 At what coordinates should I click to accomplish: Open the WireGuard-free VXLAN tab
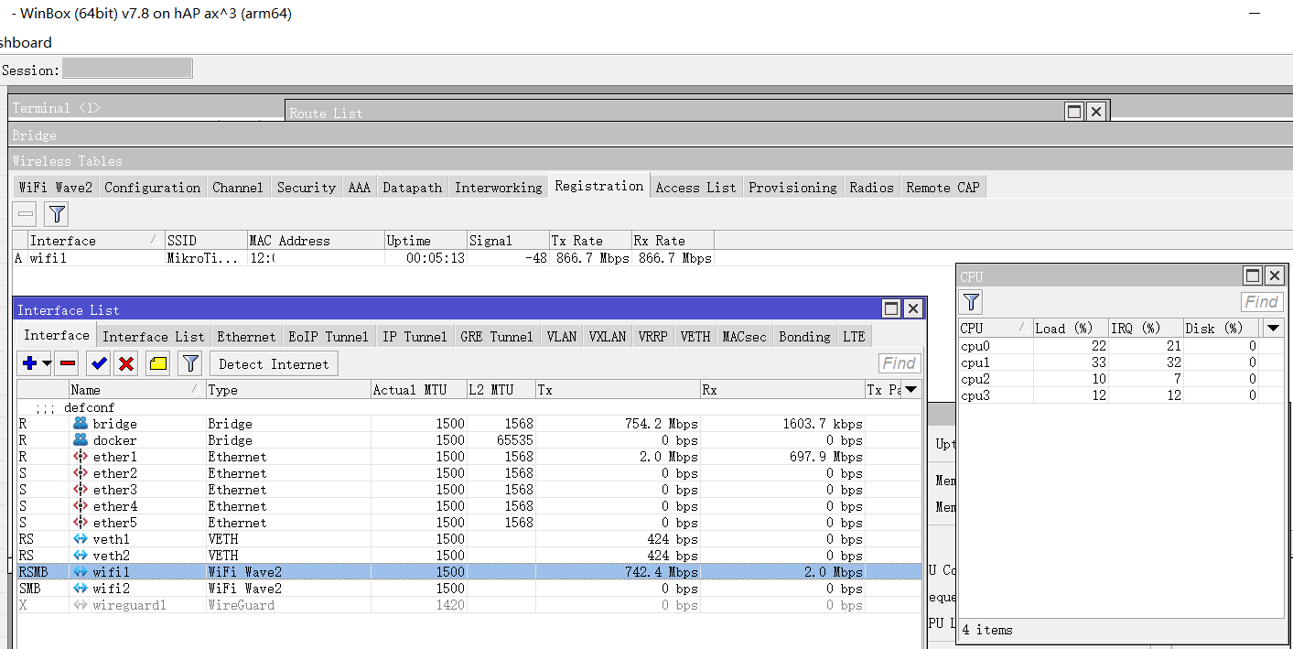tap(607, 336)
